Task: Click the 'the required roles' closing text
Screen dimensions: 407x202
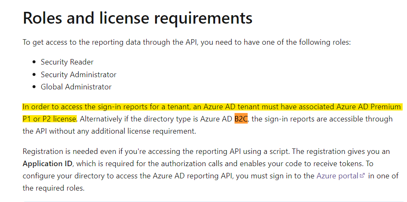Action: 54,188
